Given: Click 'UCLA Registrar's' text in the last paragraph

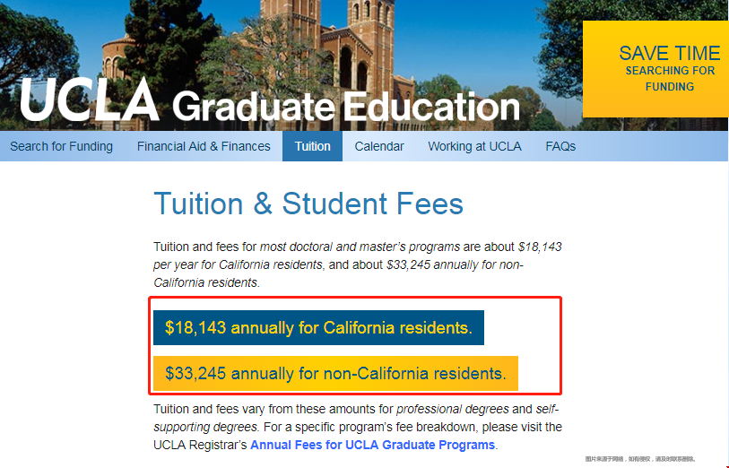Looking at the screenshot, I should (200, 445).
